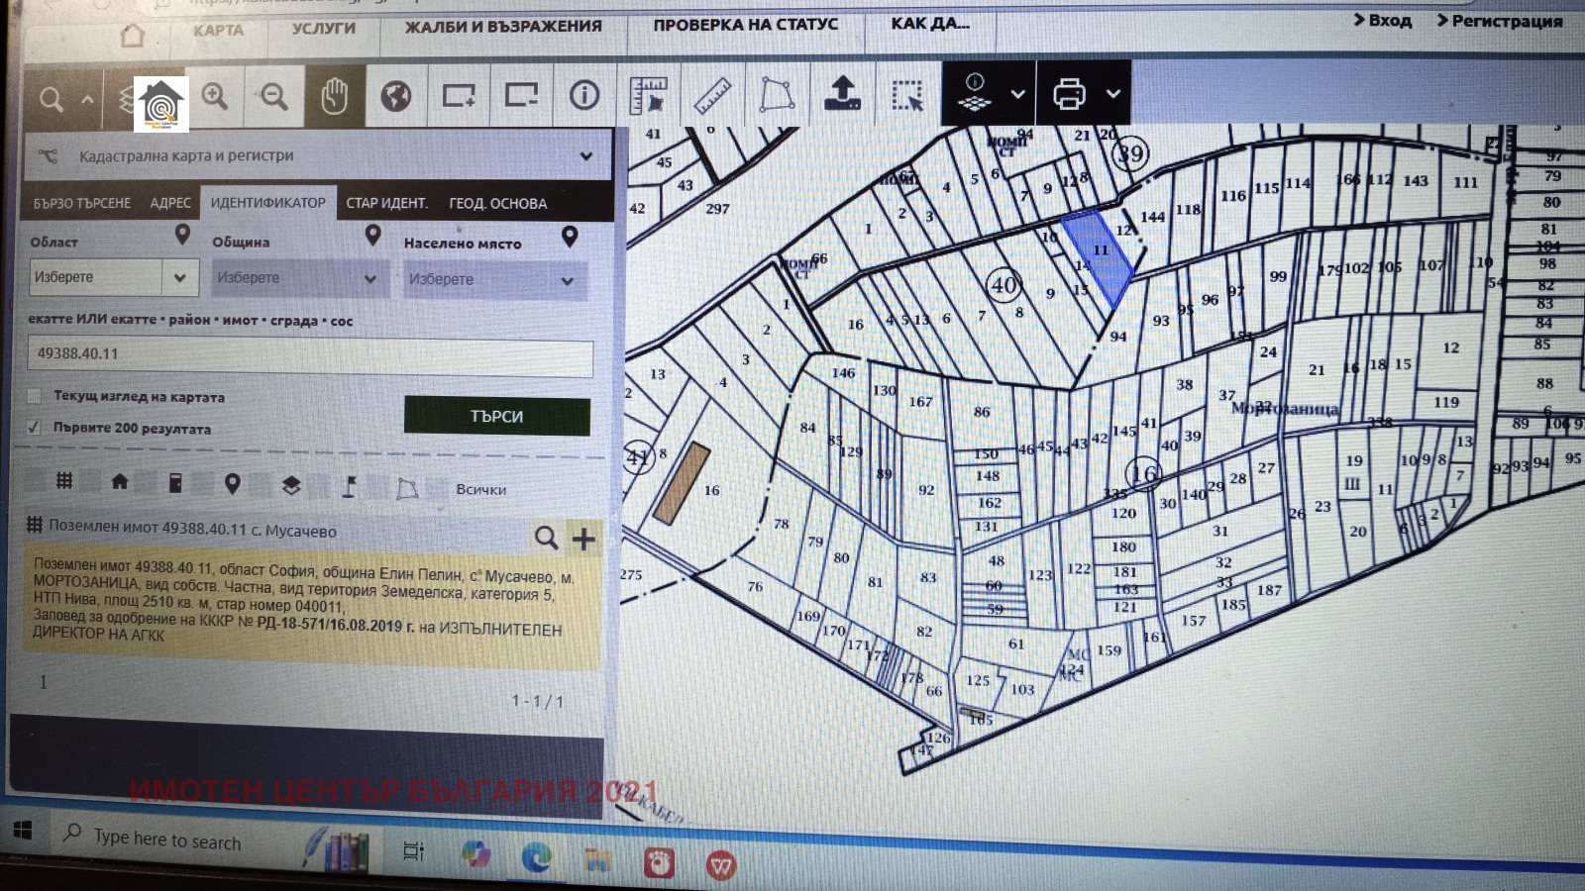Toggle the building house filter icon
Screen dimensions: 1585x891
coord(120,482)
